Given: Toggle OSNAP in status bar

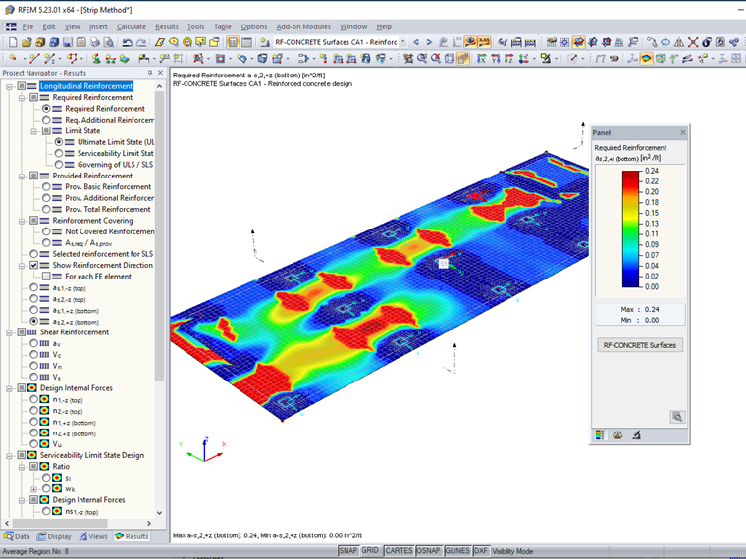Looking at the screenshot, I should (x=428, y=550).
